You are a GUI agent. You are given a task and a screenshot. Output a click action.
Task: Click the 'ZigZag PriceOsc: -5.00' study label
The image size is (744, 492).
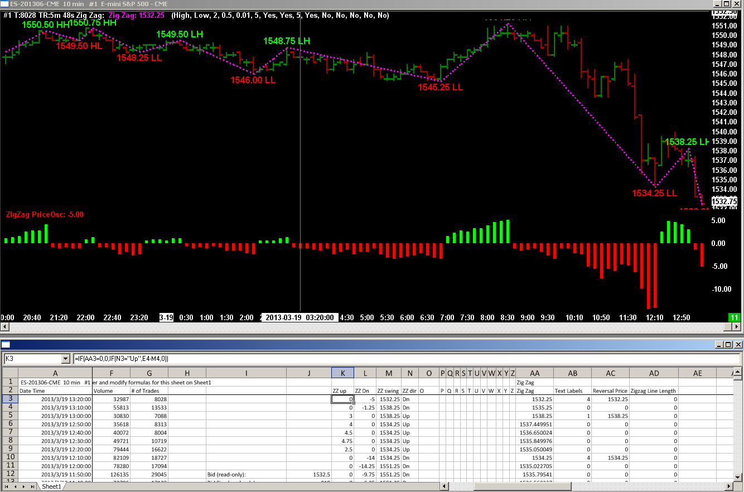tap(45, 214)
